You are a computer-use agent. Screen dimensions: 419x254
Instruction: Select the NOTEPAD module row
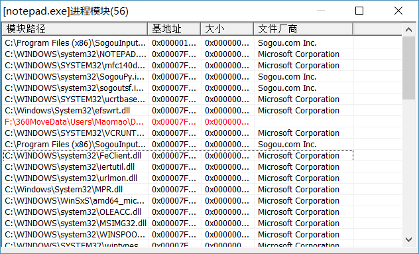[x=178, y=54]
